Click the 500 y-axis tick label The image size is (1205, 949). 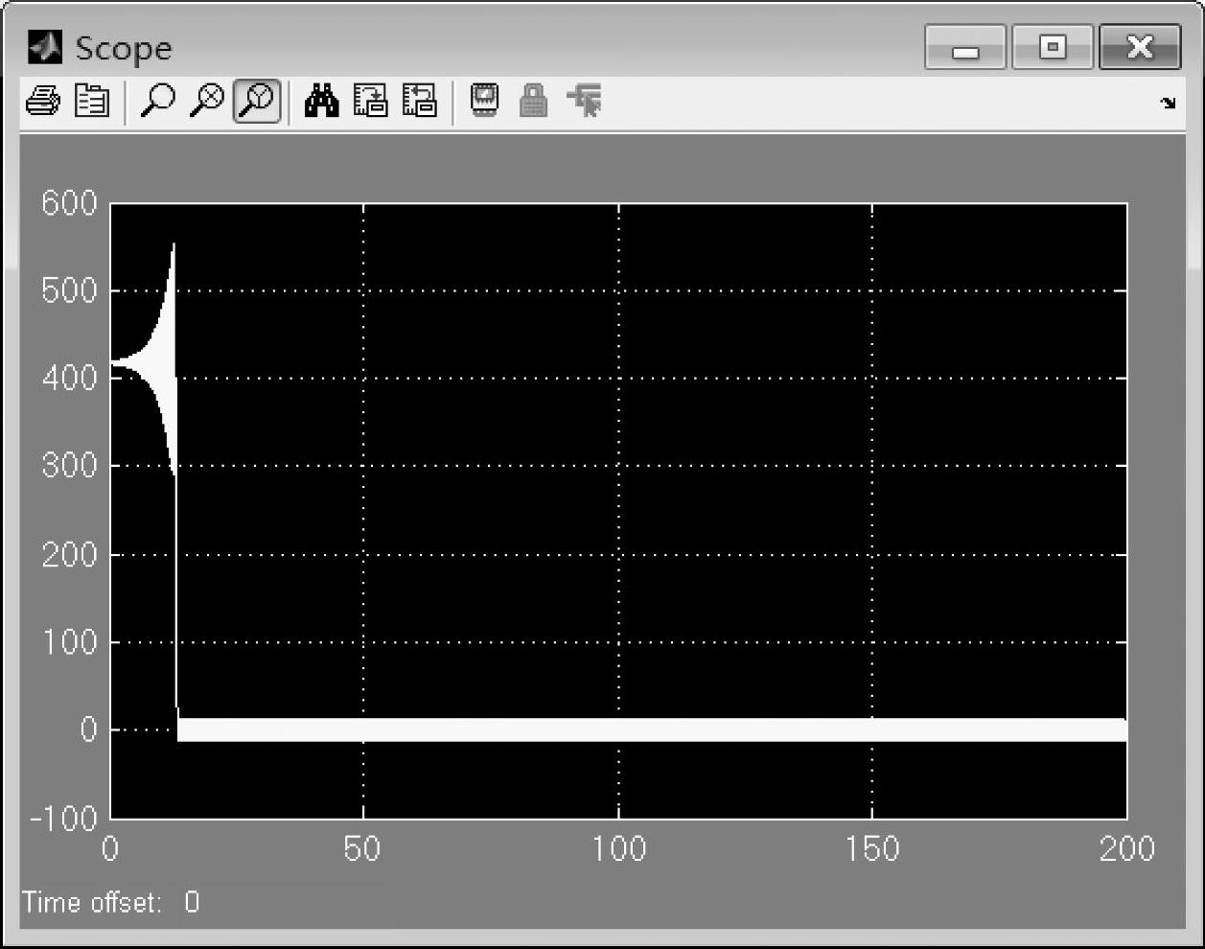(69, 290)
